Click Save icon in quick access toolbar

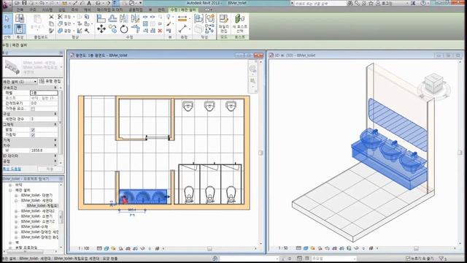point(24,3)
